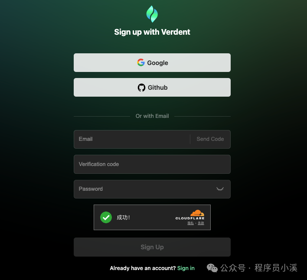Click the WeChat icon in watermark
The image size is (307, 280).
[x=212, y=268]
